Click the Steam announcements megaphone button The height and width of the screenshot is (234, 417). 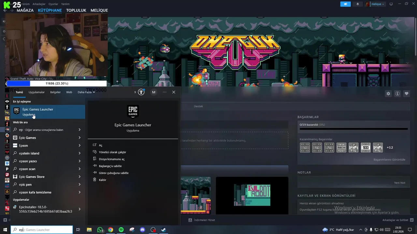[345, 4]
